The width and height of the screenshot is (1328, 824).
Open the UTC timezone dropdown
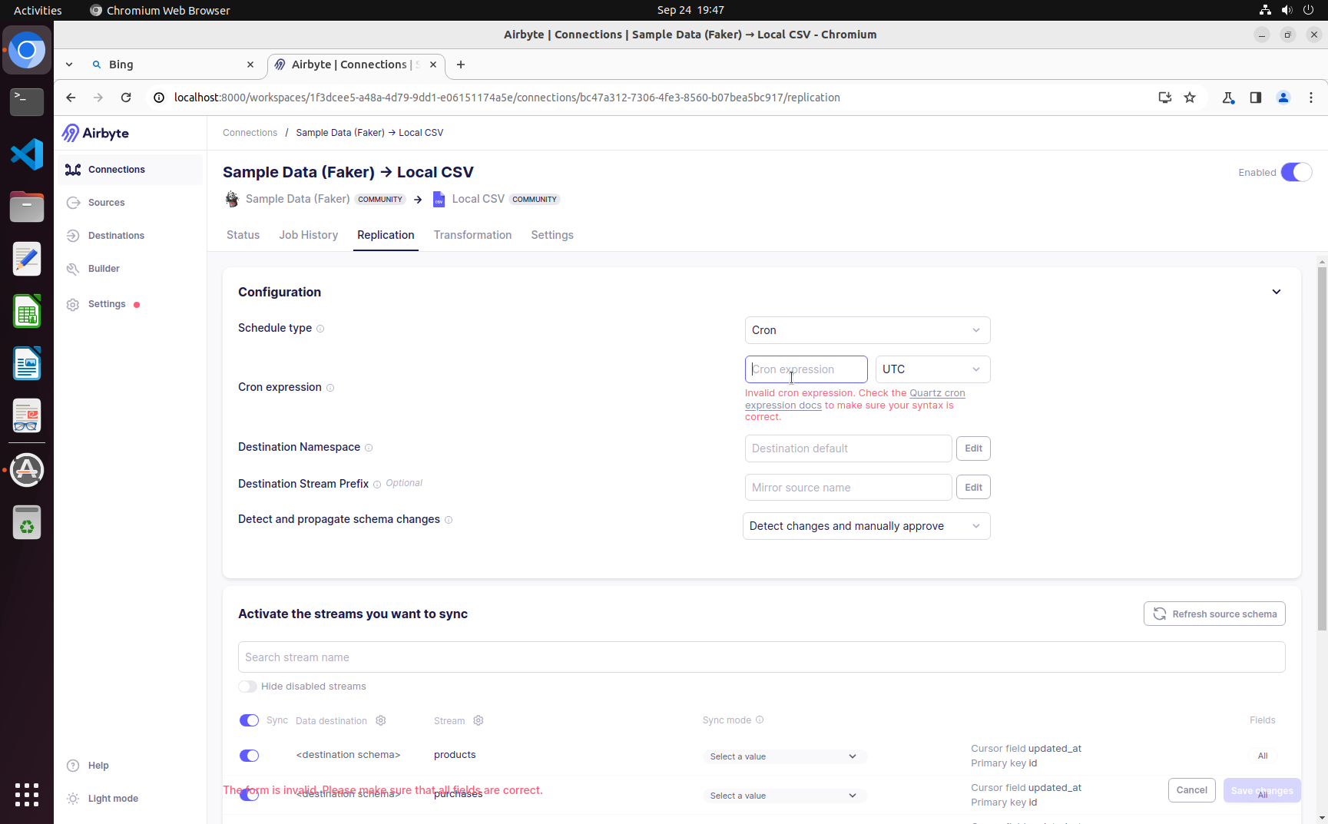pyautogui.click(x=932, y=369)
